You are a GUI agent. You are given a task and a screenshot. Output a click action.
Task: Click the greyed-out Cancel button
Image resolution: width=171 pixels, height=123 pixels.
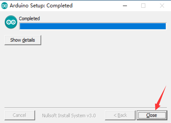click(20, 115)
